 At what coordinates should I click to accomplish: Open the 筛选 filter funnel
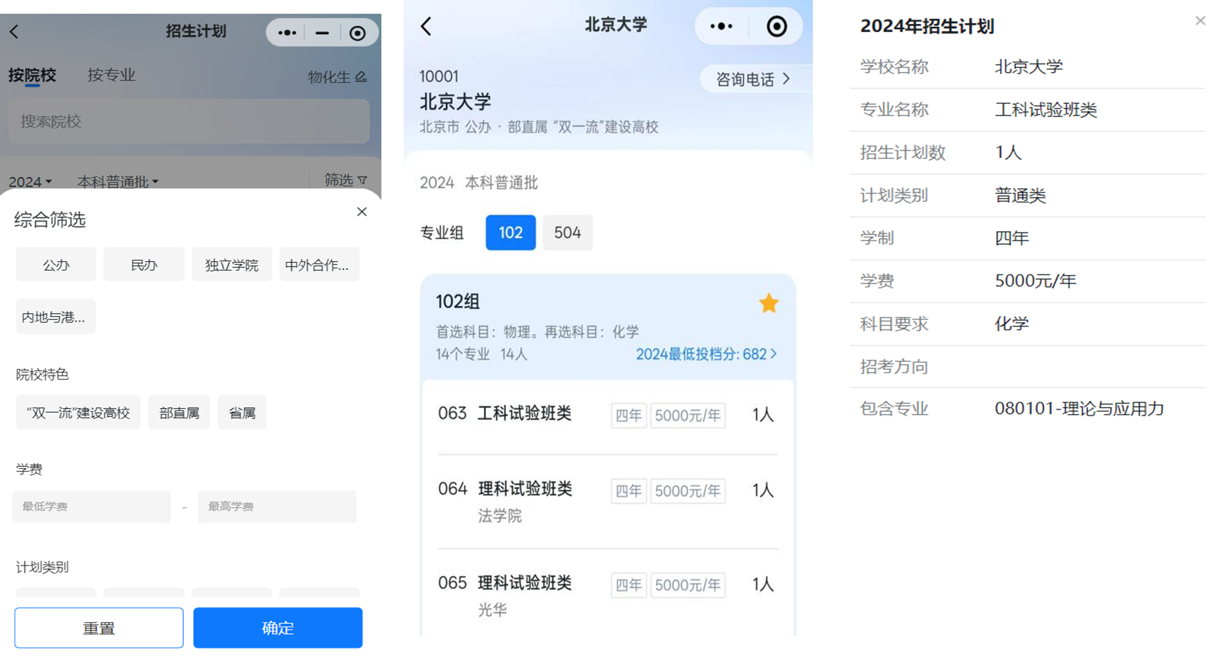[x=345, y=180]
